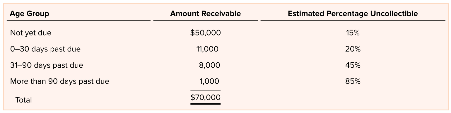Image resolution: width=451 pixels, height=113 pixels.
Task: Select 'More than 90 days past due' label
Action: pyautogui.click(x=59, y=81)
